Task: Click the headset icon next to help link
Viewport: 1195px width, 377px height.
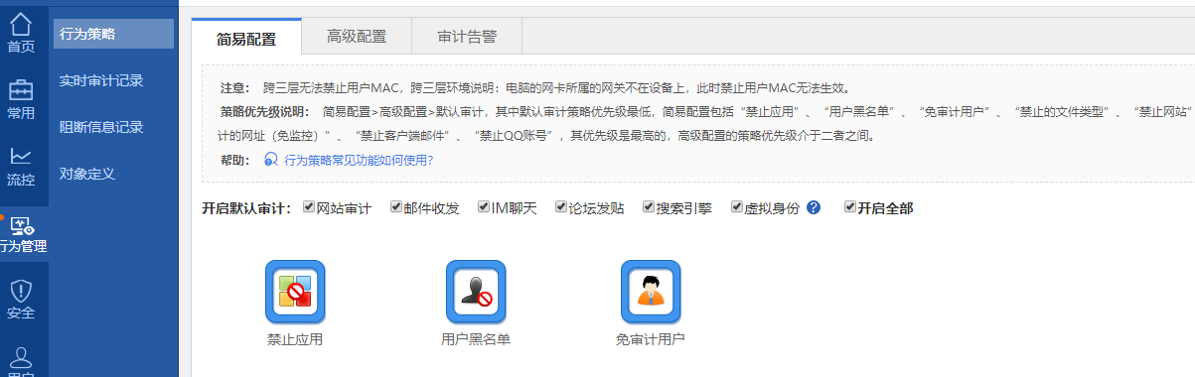Action: (x=270, y=159)
